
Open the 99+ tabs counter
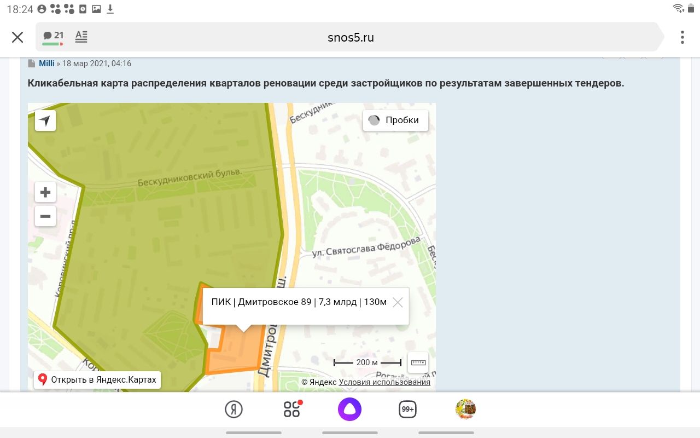407,409
